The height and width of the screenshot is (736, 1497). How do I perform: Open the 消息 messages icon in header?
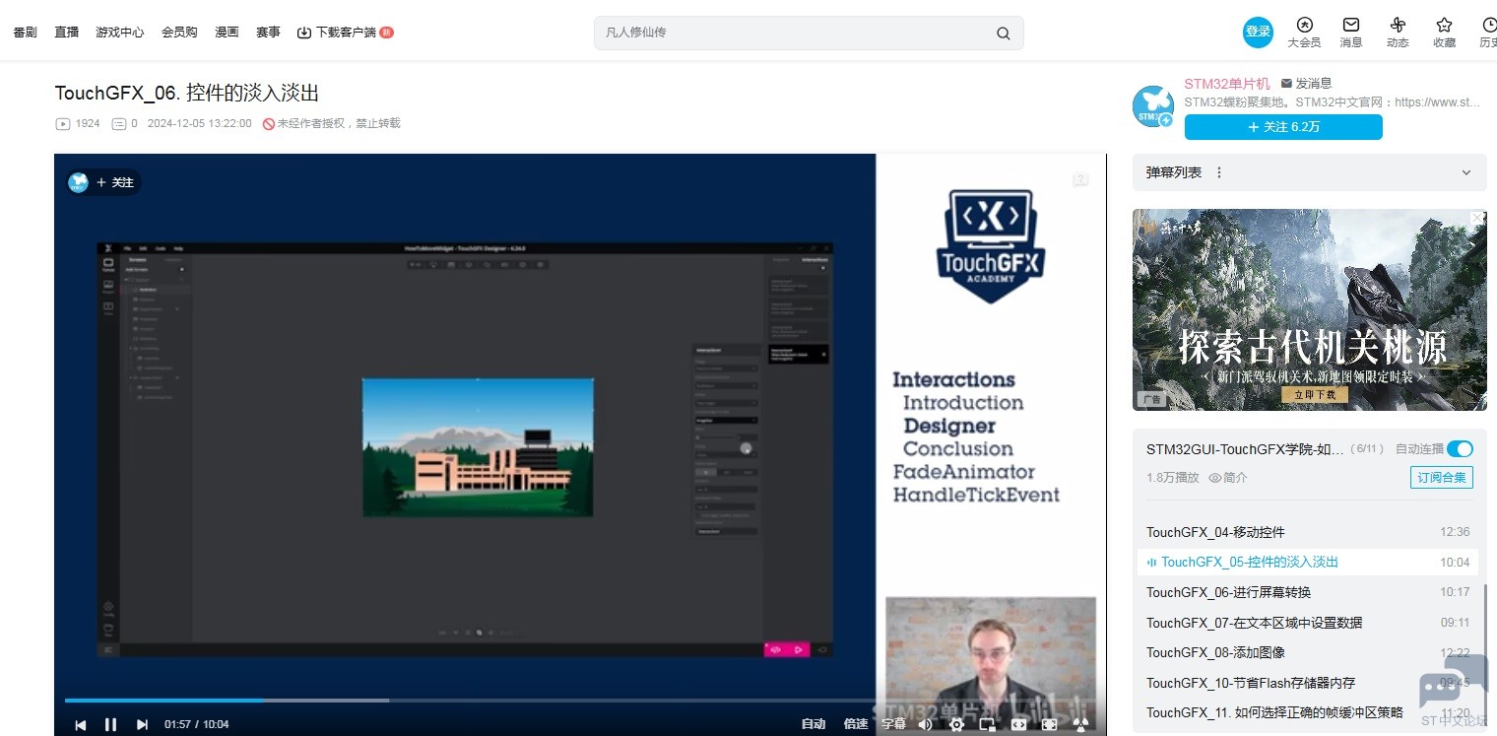click(x=1351, y=32)
